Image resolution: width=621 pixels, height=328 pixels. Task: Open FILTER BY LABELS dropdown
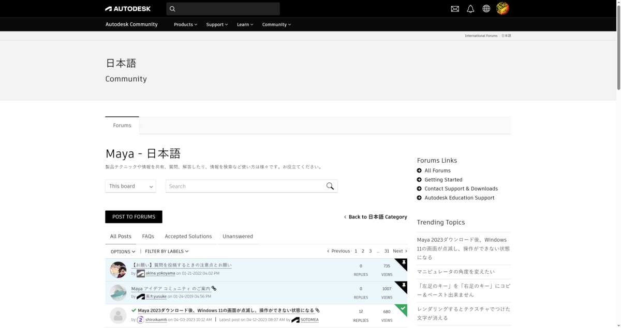167,252
